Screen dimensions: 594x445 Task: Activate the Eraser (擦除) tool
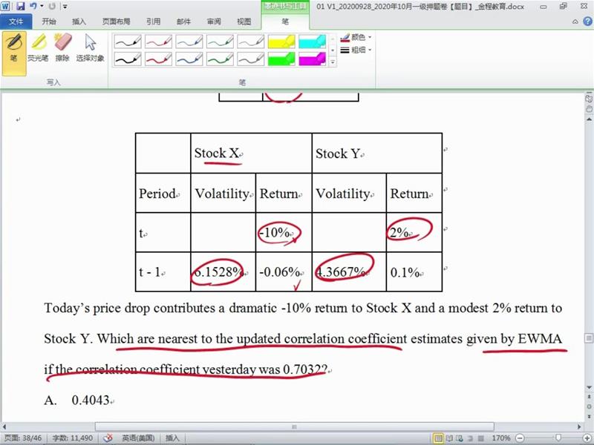62,48
